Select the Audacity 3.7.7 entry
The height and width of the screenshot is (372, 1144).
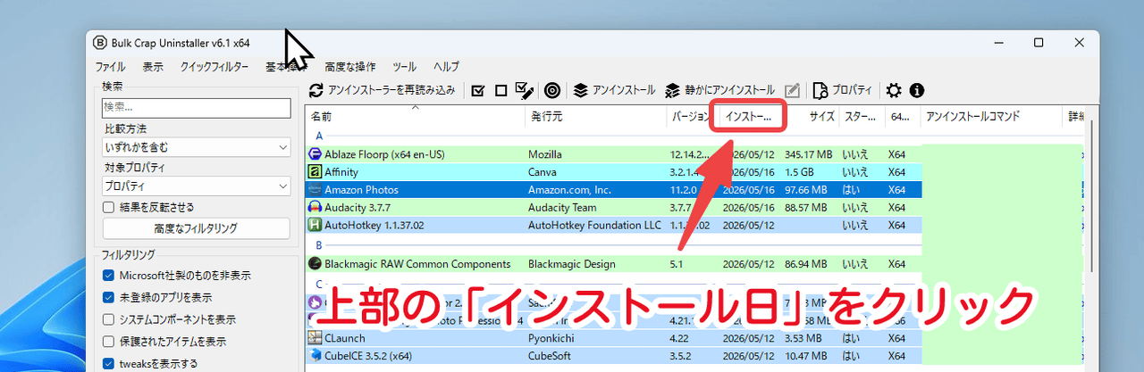click(x=358, y=208)
